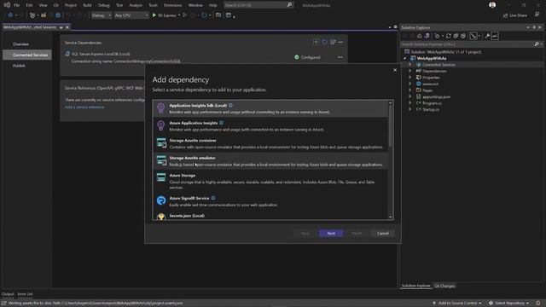Click Start Without Debugging outline play icon
Image resolution: width=546 pixels, height=307 pixels.
(x=185, y=15)
